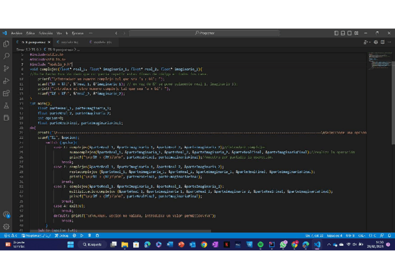
Task: Expand the run button dropdown arrow
Action: pyautogui.click(x=369, y=42)
